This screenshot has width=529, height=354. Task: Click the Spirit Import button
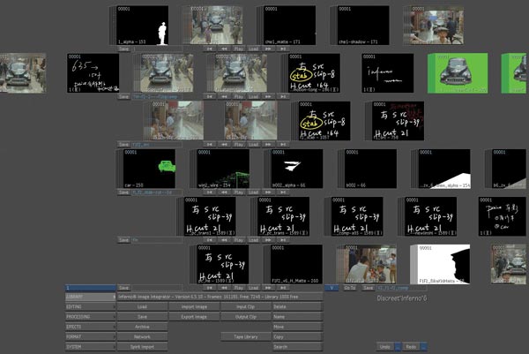[x=142, y=347]
